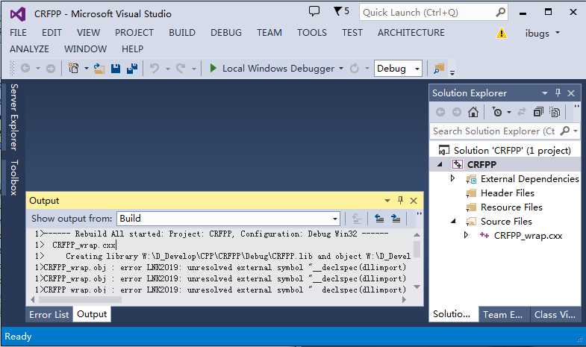586x347 pixels.
Task: Open the BUILD menu
Action: [182, 33]
